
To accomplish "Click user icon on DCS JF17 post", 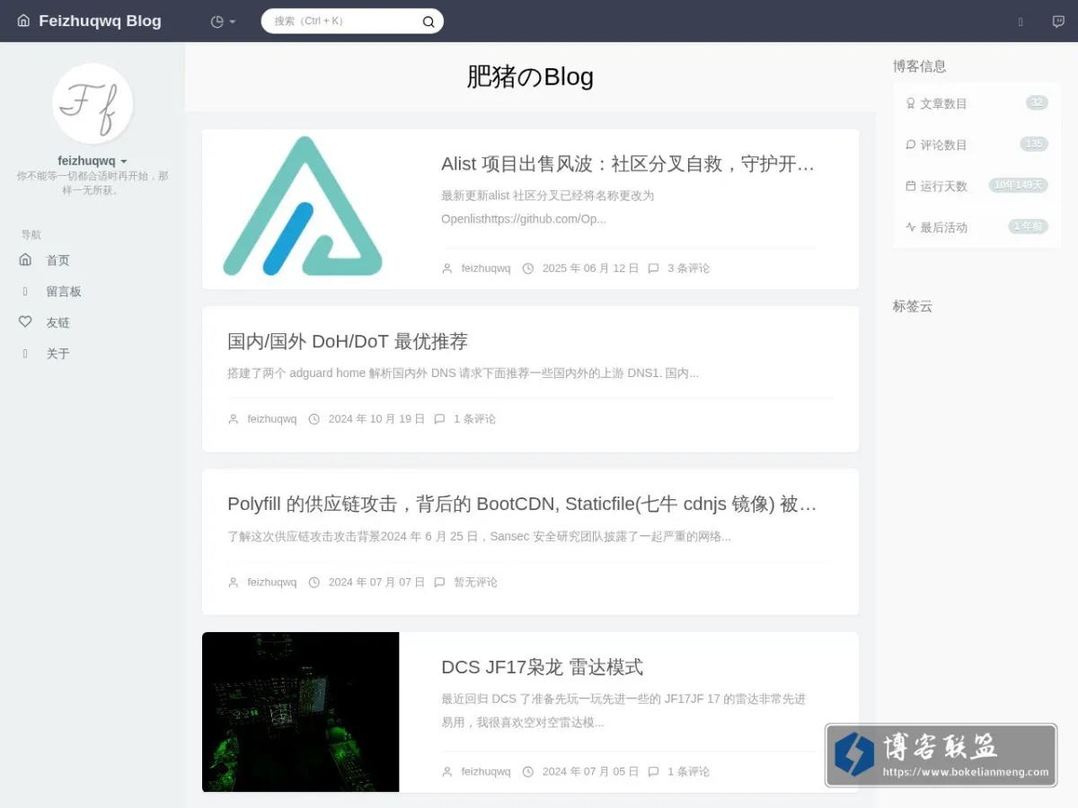I will tap(447, 772).
